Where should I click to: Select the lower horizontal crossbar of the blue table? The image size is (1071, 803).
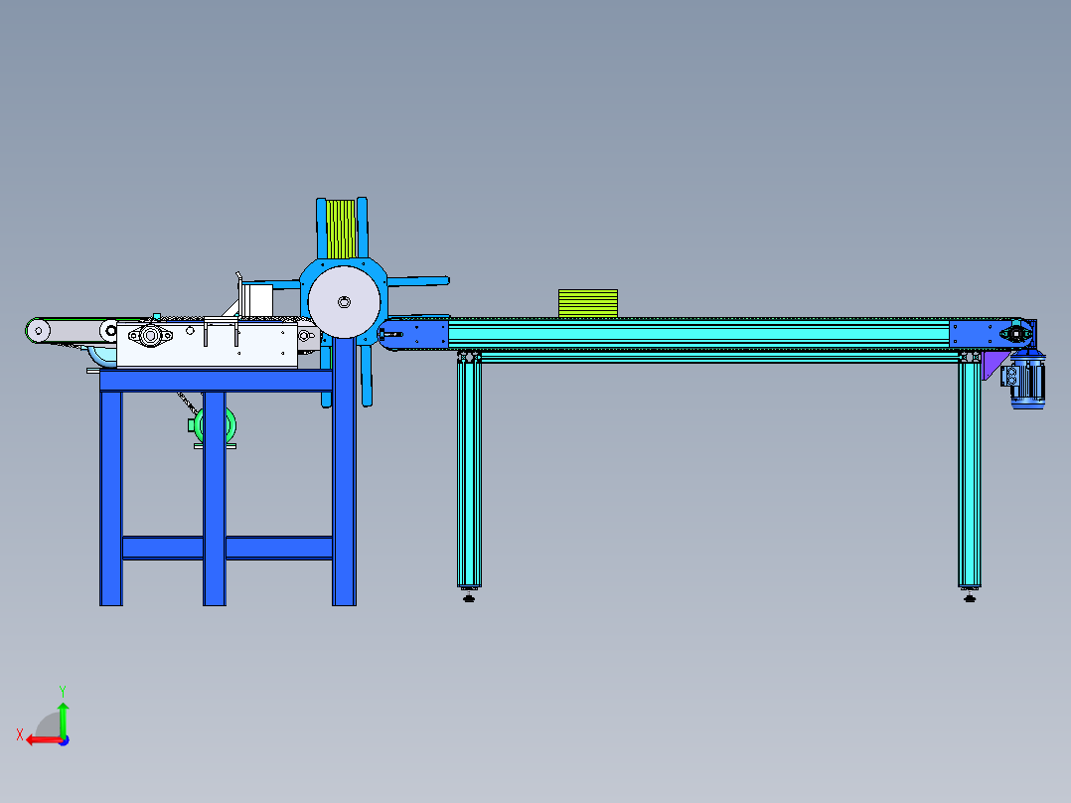228,549
